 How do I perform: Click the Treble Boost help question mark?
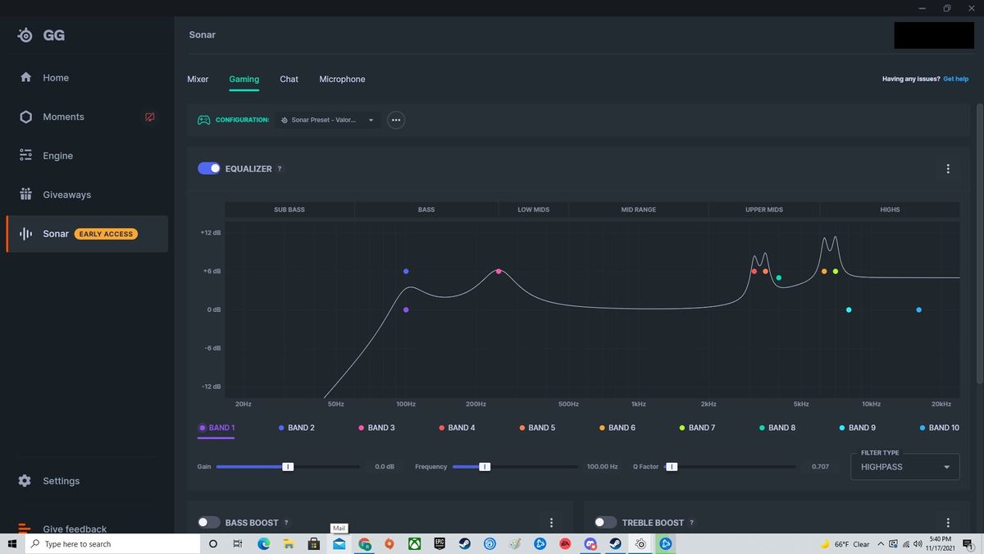(692, 523)
